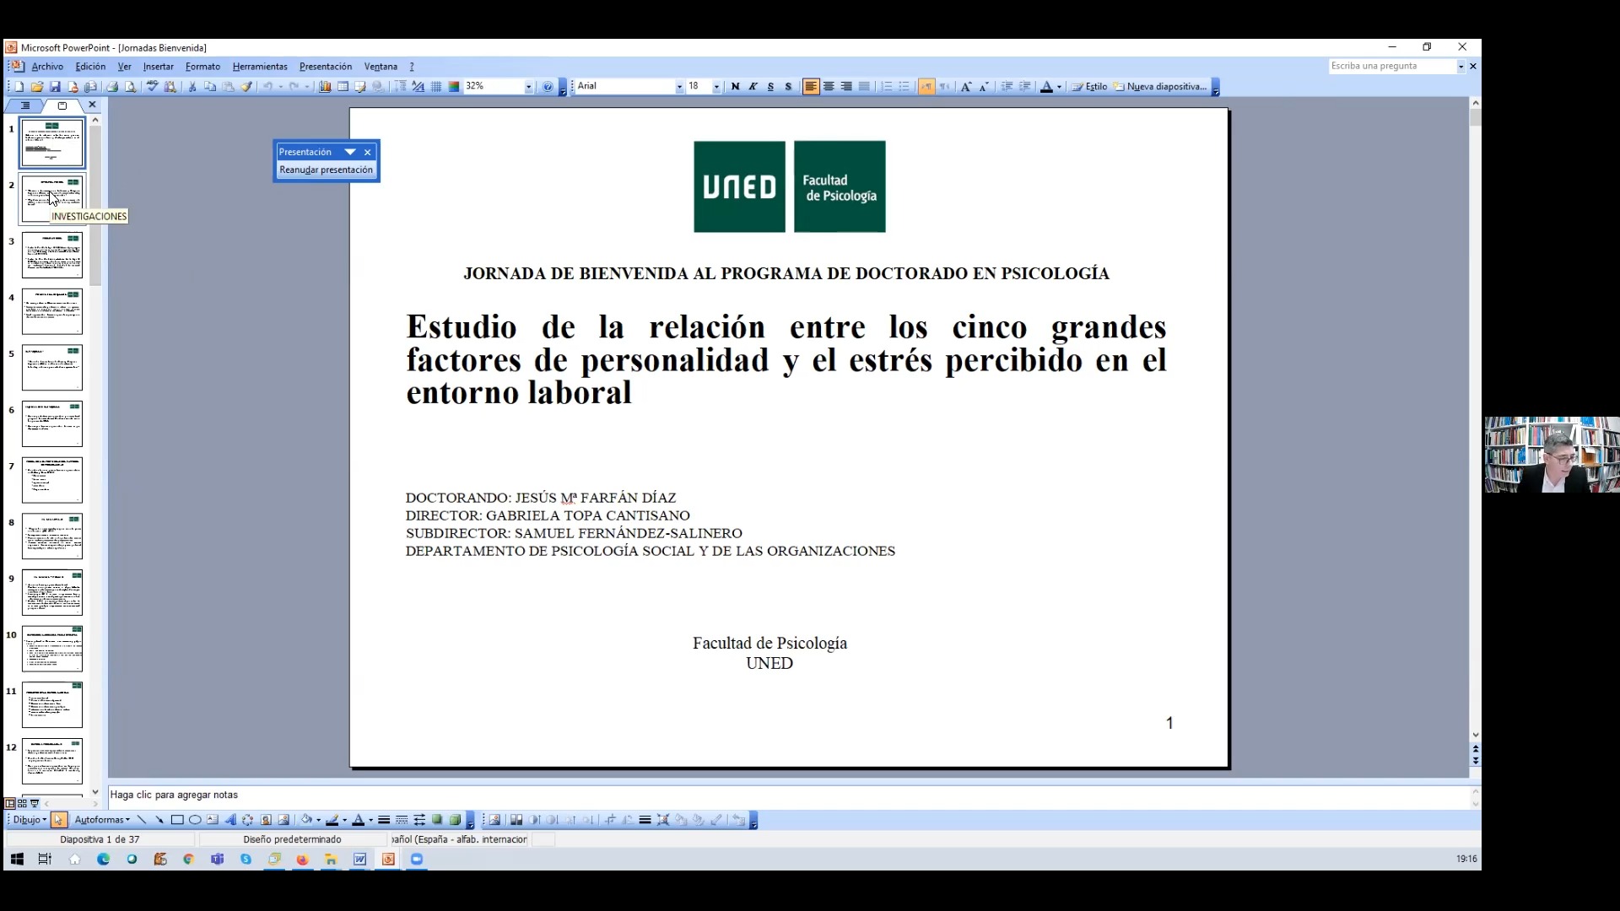
Task: Open the Arial font name dropdown
Action: (679, 87)
